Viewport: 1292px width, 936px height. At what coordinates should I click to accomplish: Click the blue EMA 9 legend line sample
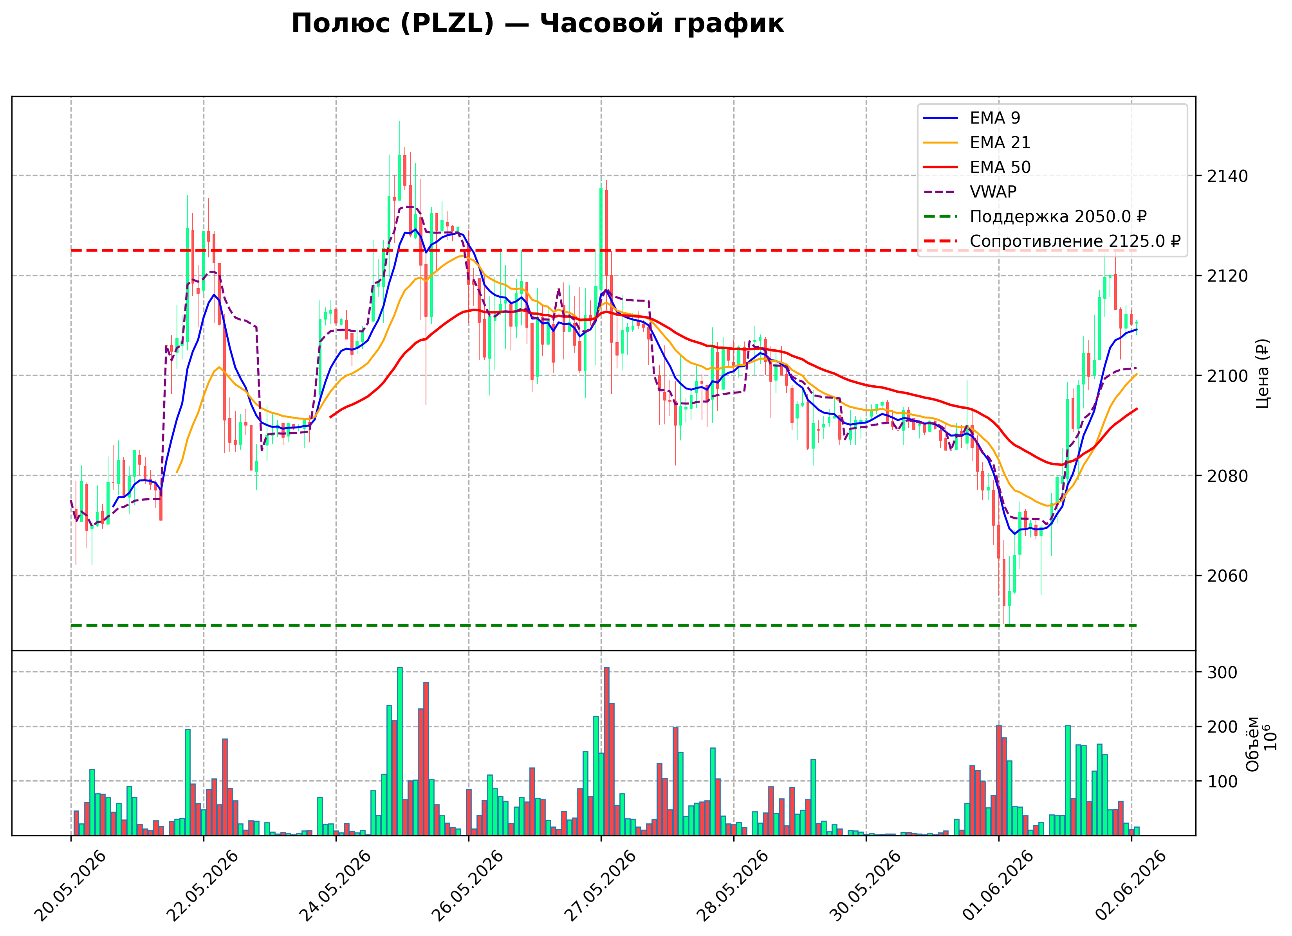pyautogui.click(x=940, y=118)
